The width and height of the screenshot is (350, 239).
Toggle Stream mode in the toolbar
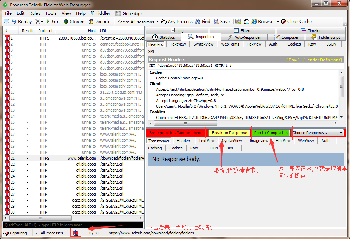click(74, 22)
